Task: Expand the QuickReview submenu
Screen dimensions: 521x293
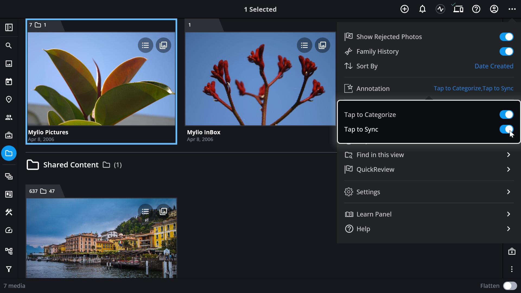Action: click(x=429, y=169)
